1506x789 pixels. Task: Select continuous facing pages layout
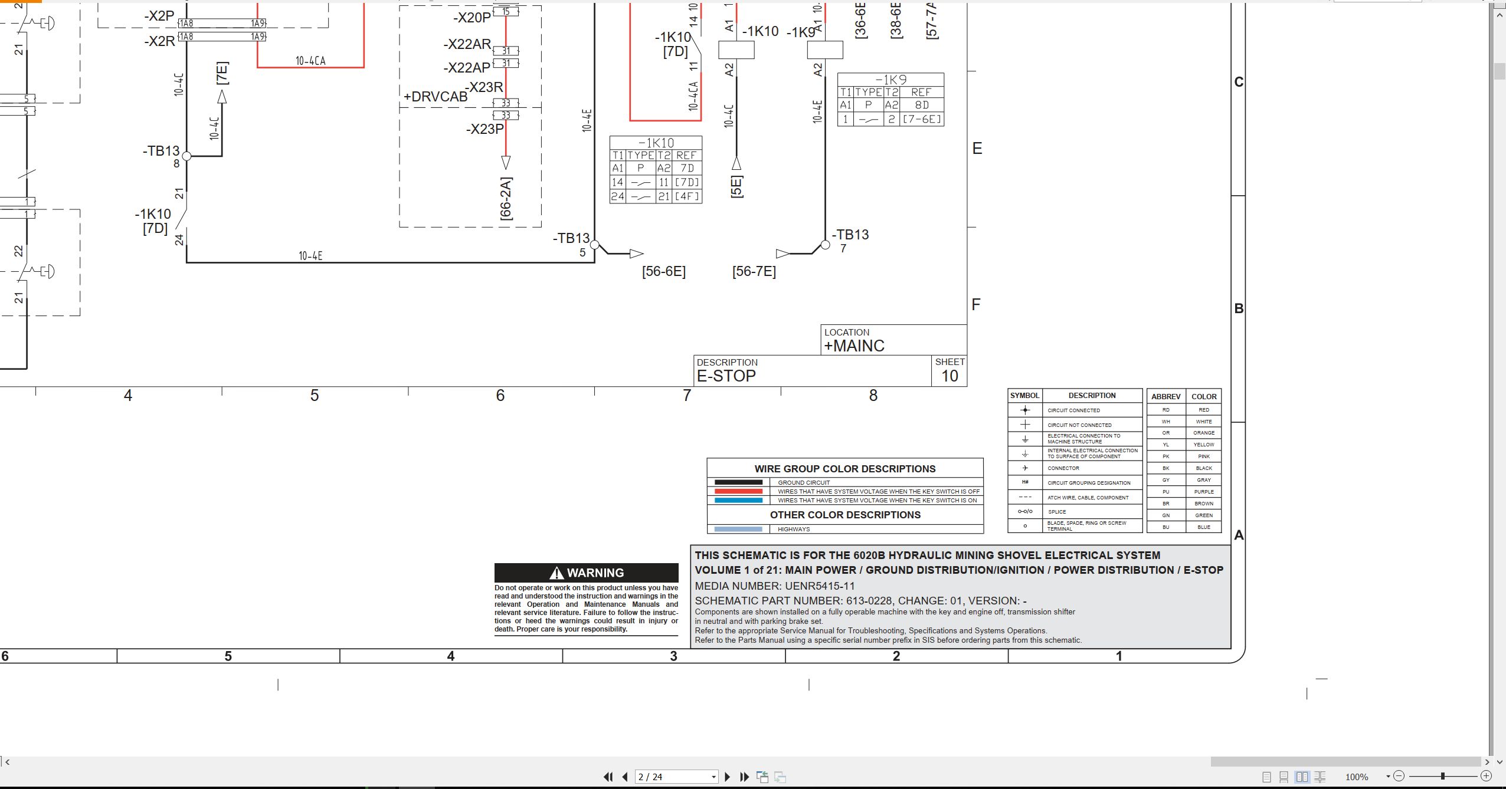coord(1320,777)
